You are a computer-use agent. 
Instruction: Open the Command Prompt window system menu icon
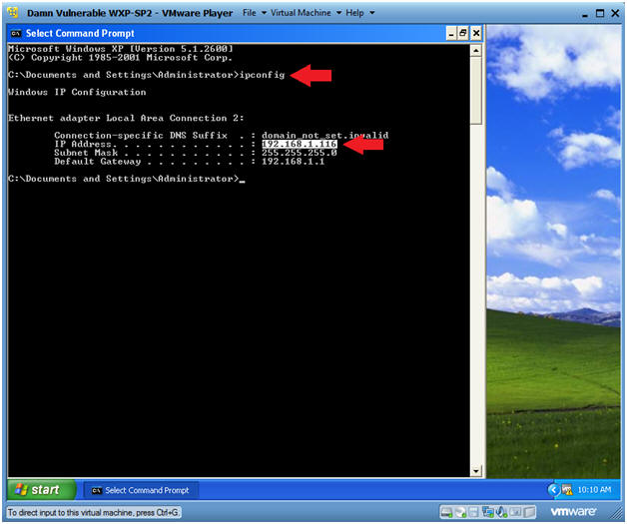point(16,33)
